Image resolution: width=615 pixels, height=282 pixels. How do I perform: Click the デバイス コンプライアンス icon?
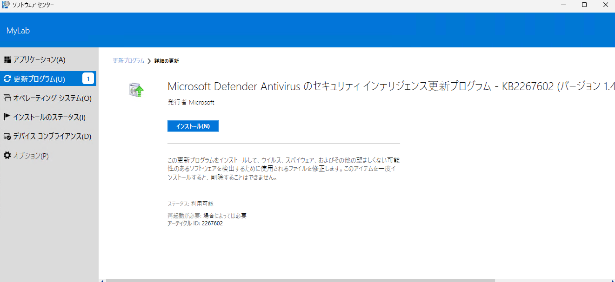[7, 137]
